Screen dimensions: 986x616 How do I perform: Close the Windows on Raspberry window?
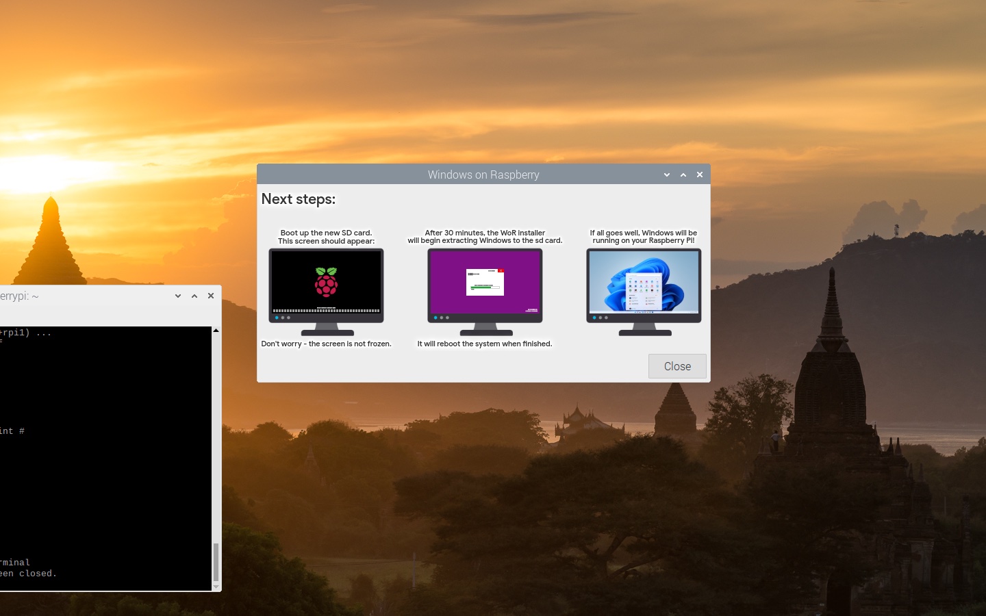699,175
